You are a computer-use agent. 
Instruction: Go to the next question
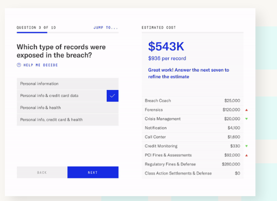point(93,172)
